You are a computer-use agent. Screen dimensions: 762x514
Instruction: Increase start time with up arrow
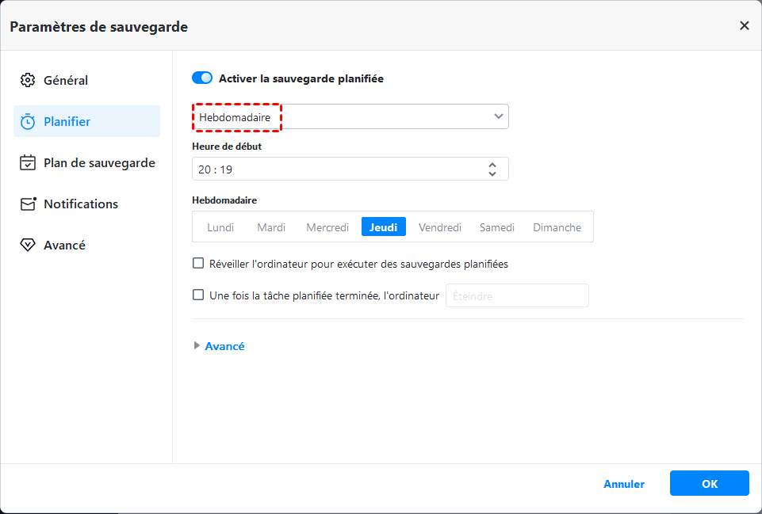(x=492, y=164)
